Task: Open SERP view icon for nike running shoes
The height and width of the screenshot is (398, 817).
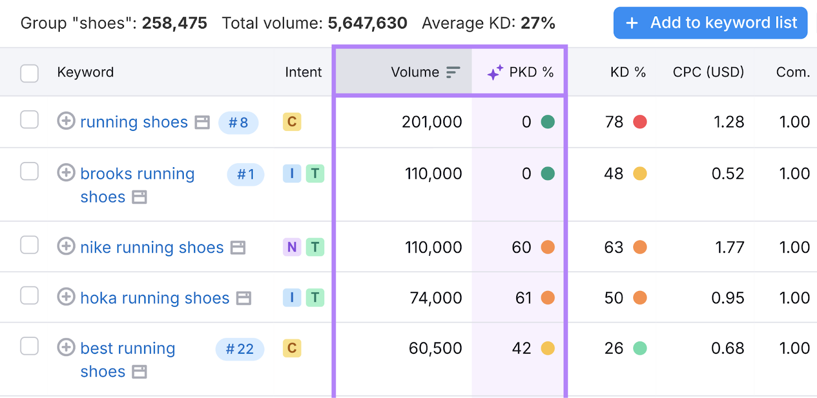Action: 238,248
